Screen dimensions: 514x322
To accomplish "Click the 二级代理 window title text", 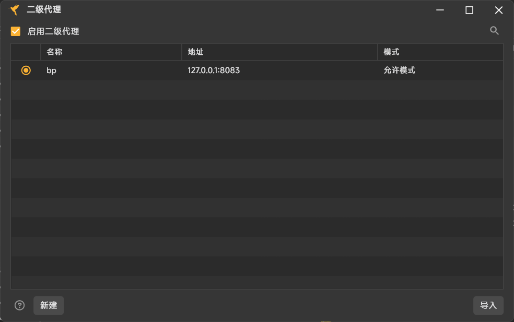I will (44, 10).
